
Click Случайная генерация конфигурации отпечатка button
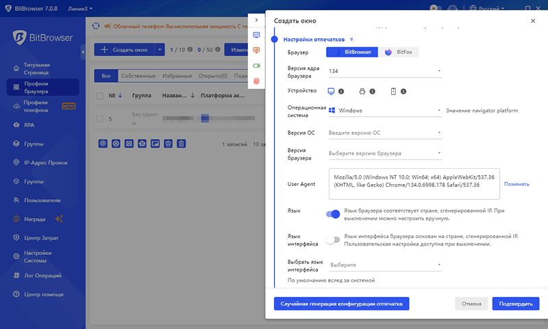pos(341,303)
